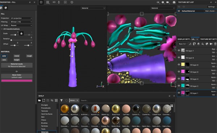Viewport: 217px width, 133px height.
Task: Click the circular reset view icon
Action: pos(72,2)
